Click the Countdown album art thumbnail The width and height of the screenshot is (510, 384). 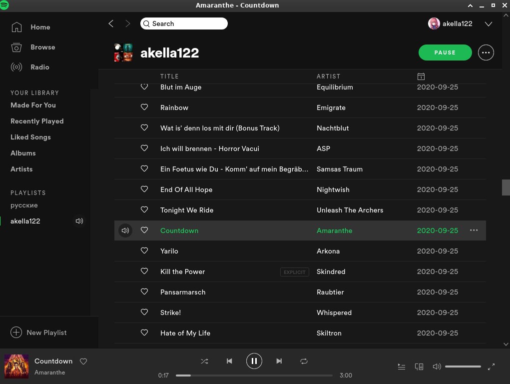pyautogui.click(x=16, y=366)
